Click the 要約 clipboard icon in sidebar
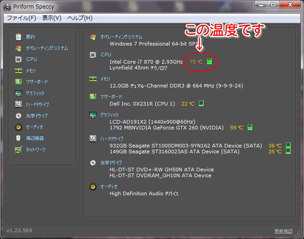 pyautogui.click(x=18, y=37)
